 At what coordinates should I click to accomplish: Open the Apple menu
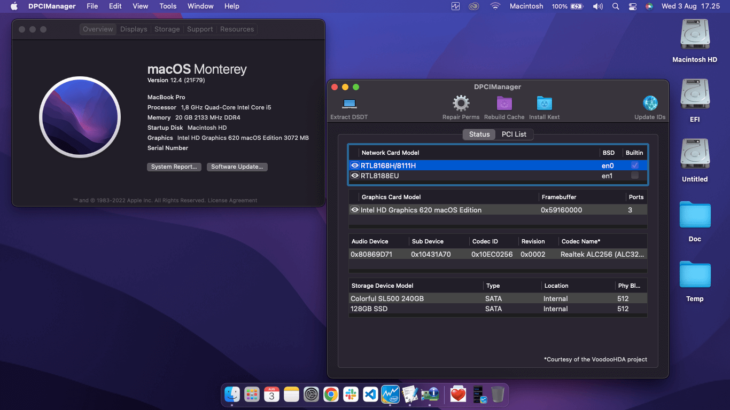coord(14,6)
